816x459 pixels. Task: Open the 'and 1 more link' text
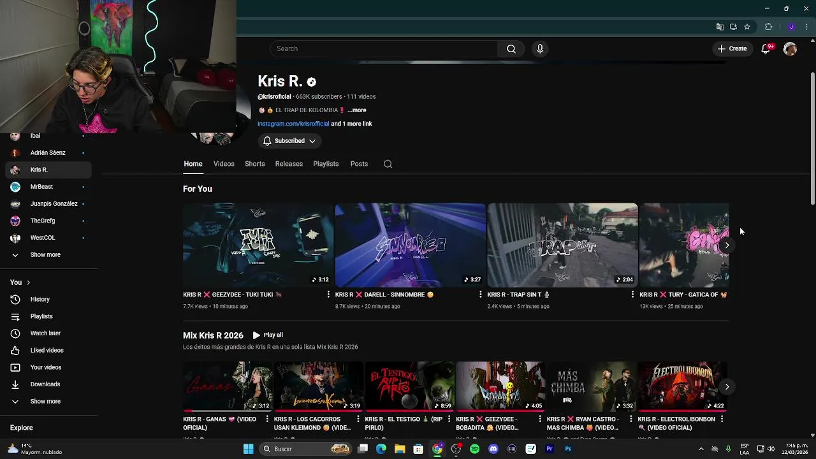pyautogui.click(x=351, y=124)
